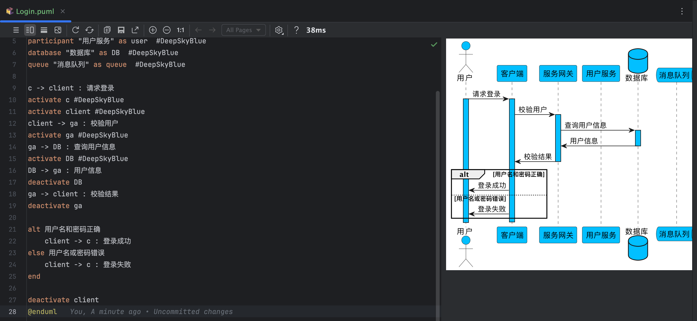The height and width of the screenshot is (321, 697).
Task: Toggle automatic refresh sync icon
Action: tap(90, 30)
